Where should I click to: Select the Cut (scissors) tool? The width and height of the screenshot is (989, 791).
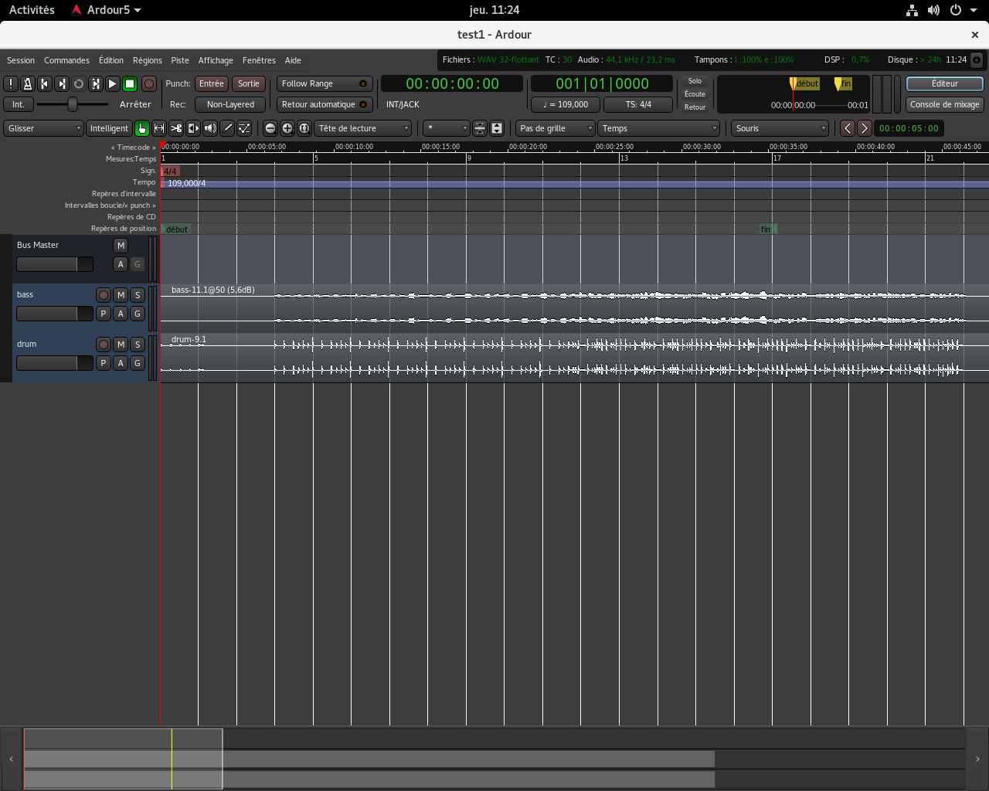click(176, 128)
